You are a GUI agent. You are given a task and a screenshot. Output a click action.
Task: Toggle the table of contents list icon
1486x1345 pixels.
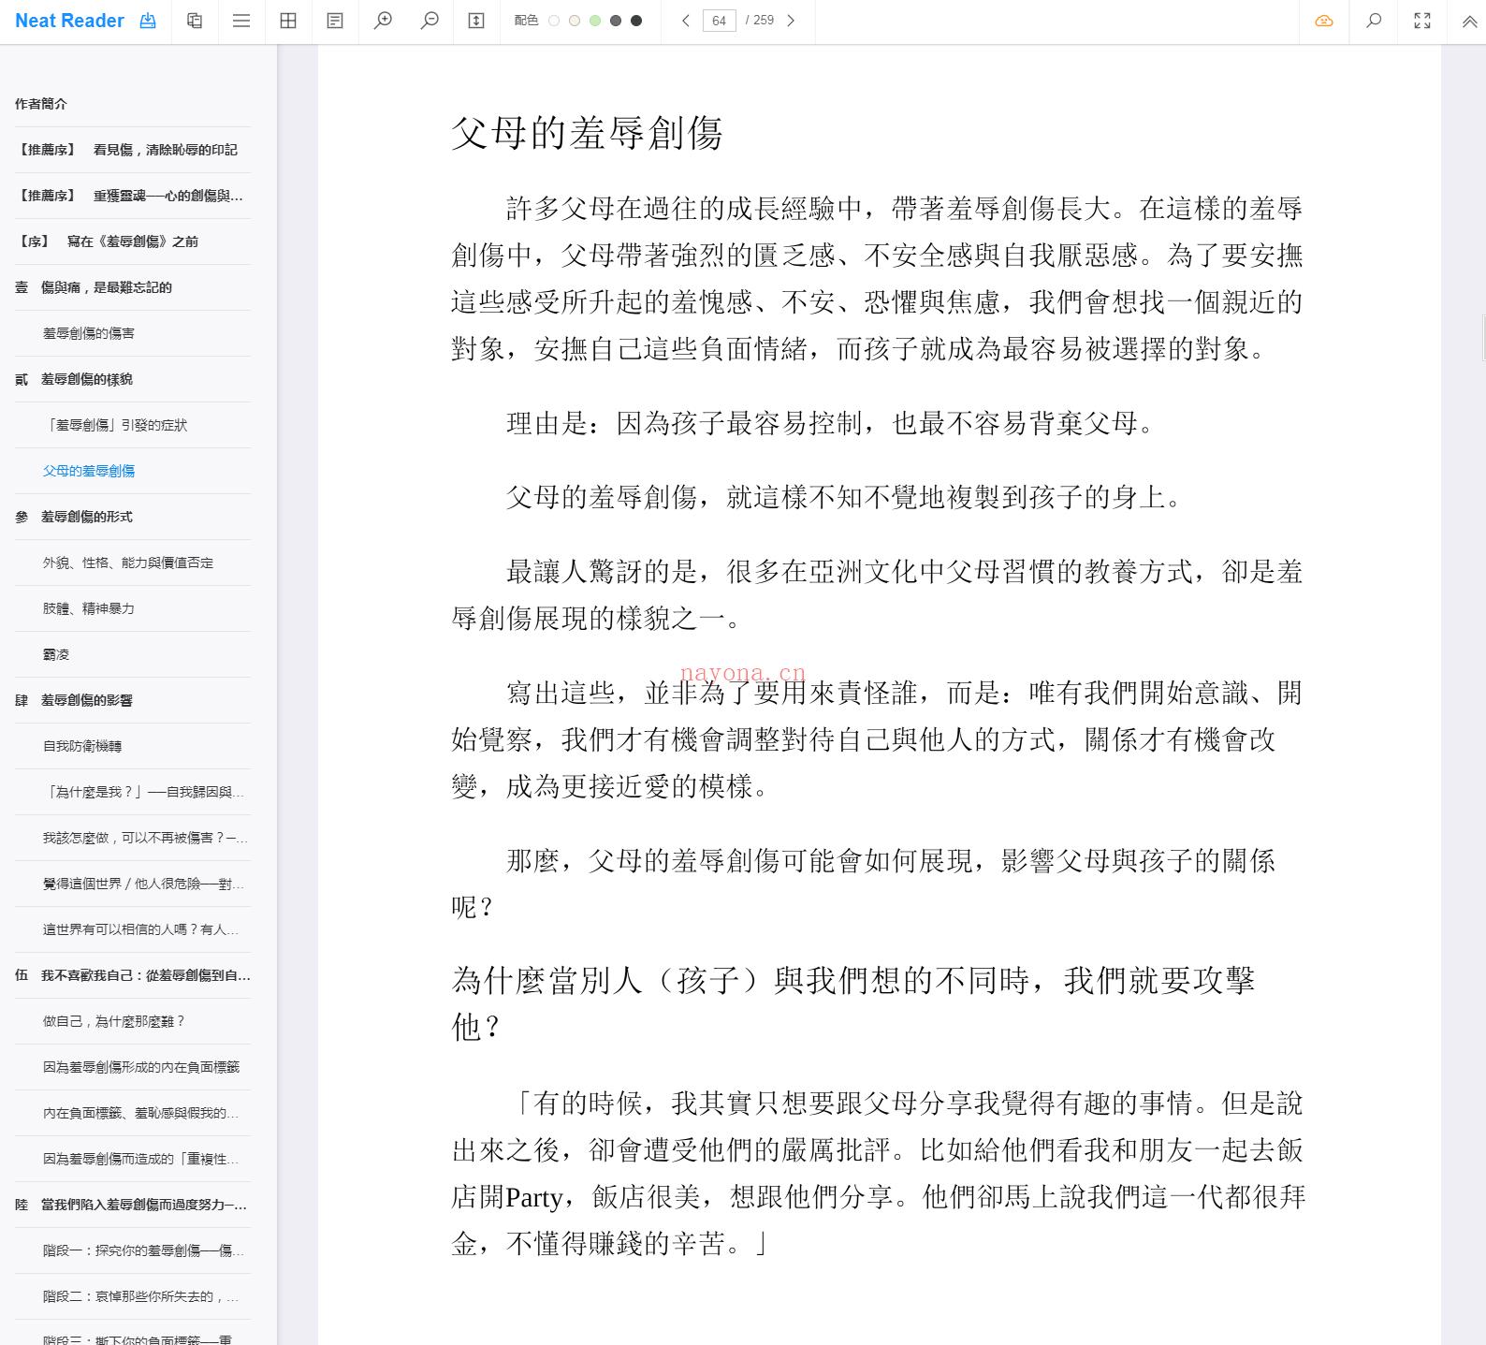(x=241, y=21)
